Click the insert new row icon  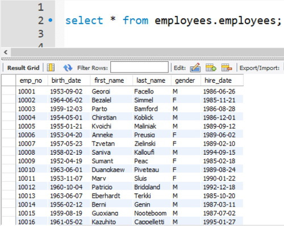click(x=211, y=67)
